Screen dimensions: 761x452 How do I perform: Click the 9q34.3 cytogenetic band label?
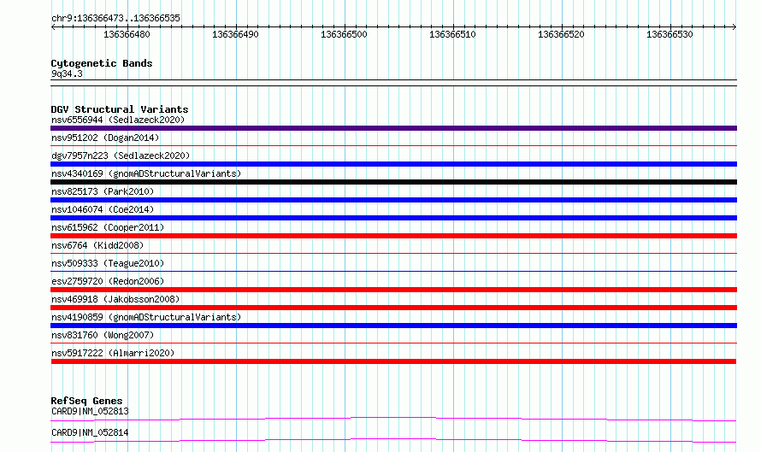coord(67,74)
